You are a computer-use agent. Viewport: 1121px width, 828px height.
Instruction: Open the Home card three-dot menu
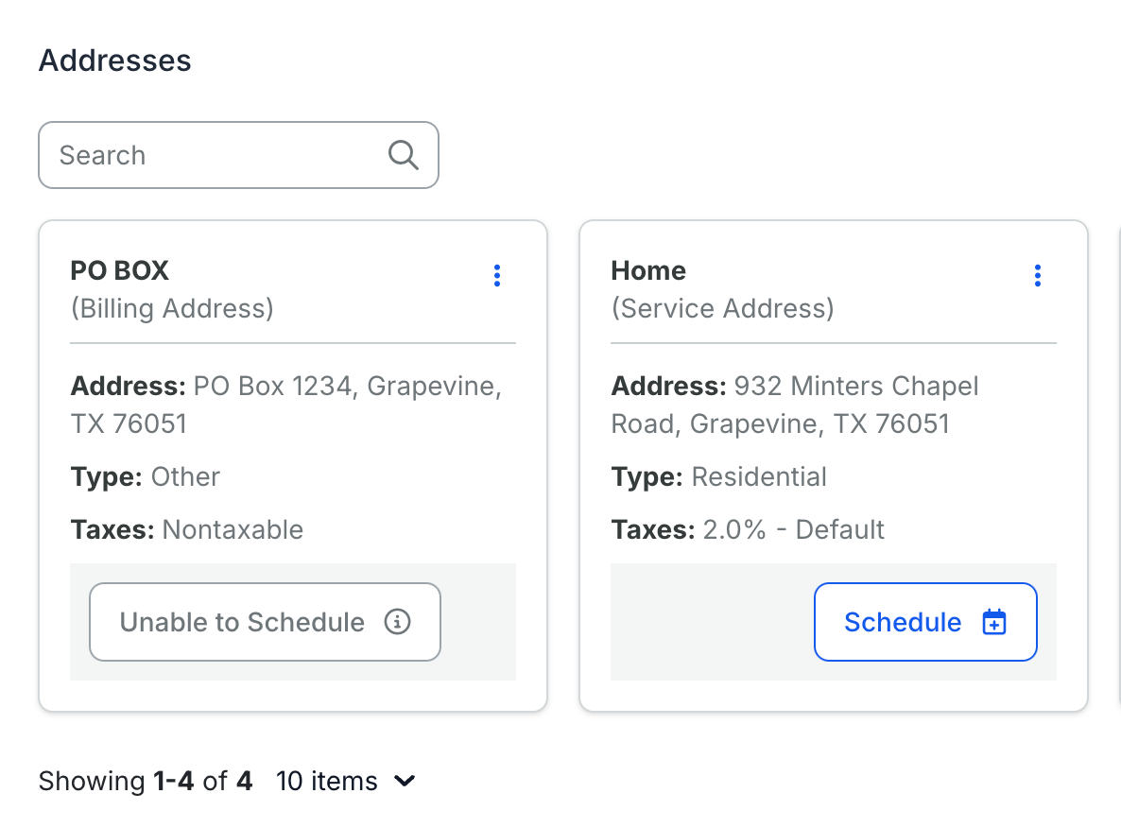coord(1038,275)
